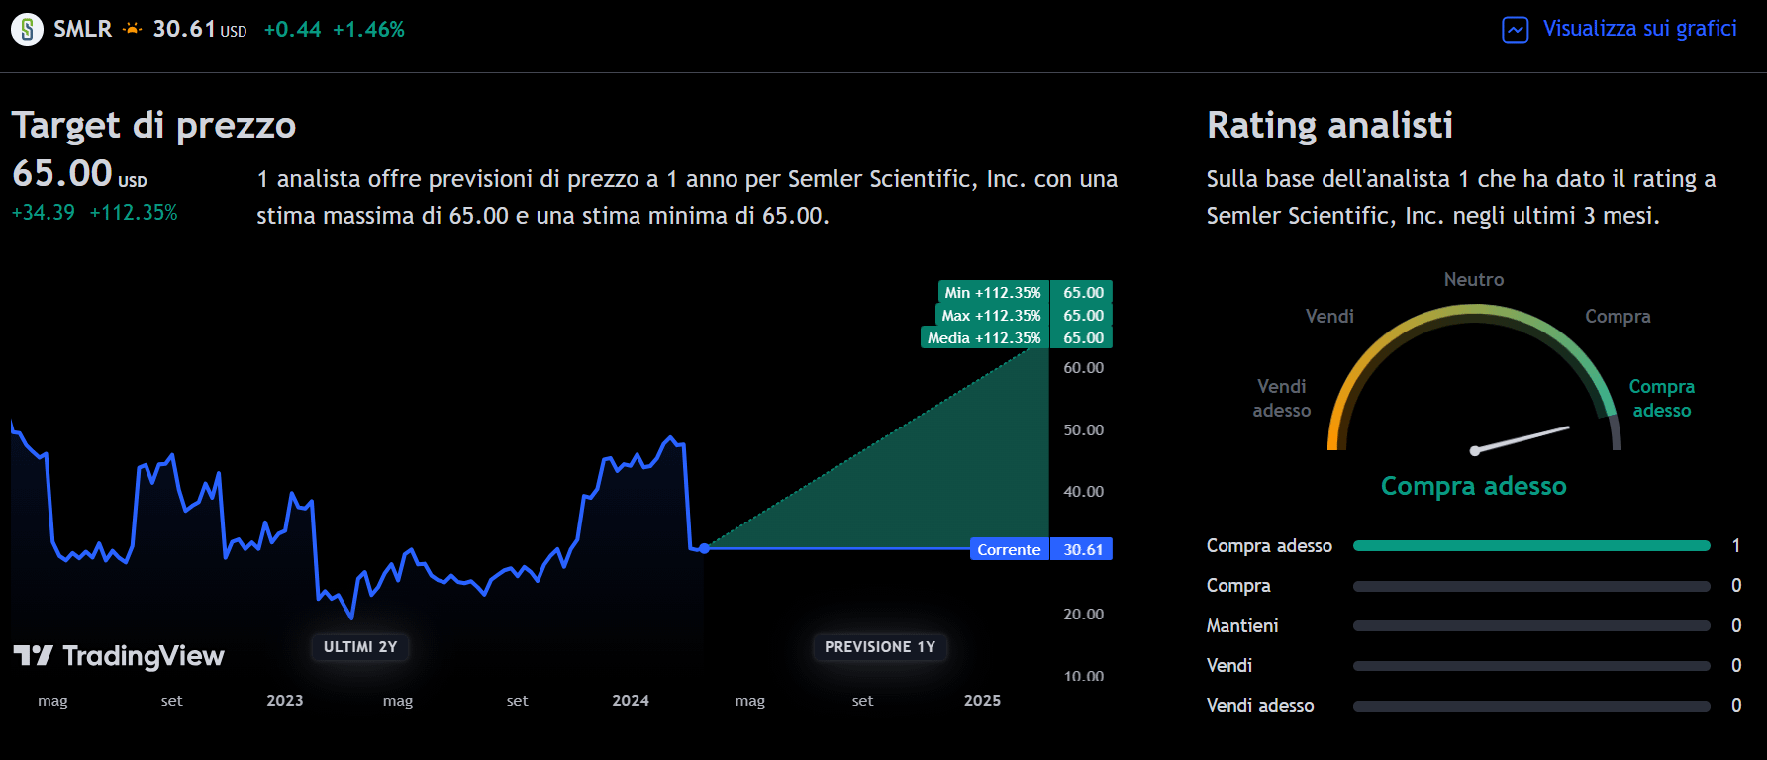Click the 40.00 price axis label

(1083, 492)
